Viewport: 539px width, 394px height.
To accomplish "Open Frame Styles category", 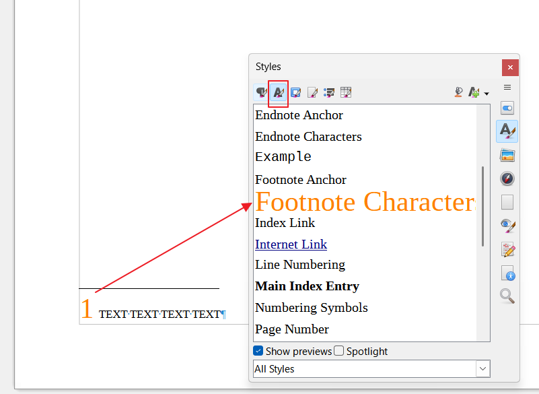I will click(295, 92).
